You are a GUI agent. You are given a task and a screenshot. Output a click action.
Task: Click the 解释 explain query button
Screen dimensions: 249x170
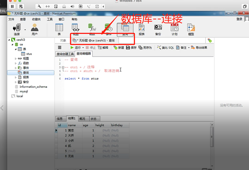tap(103, 48)
